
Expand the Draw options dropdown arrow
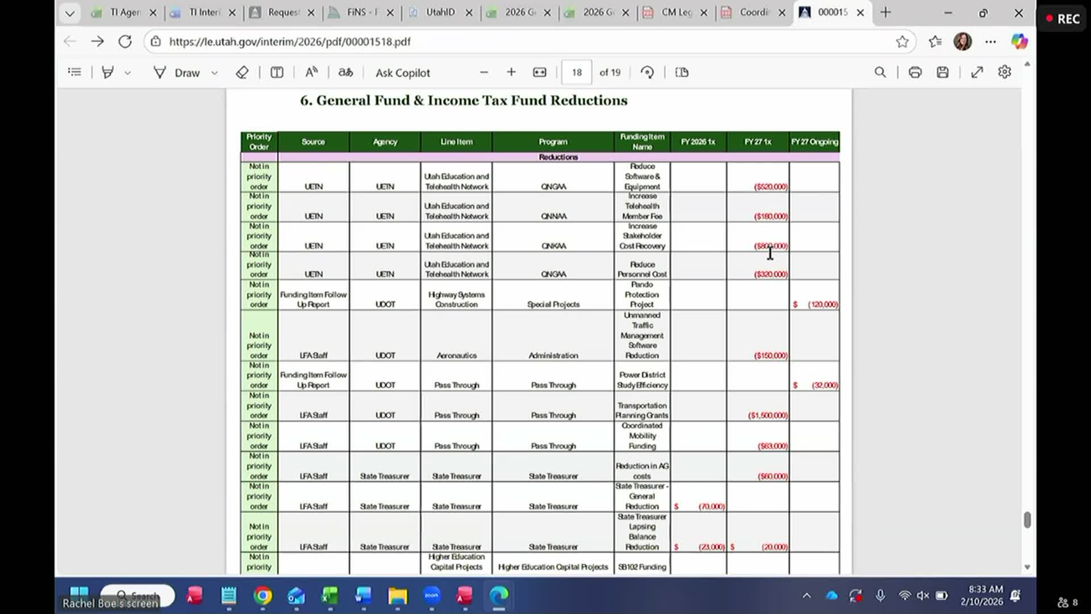214,73
